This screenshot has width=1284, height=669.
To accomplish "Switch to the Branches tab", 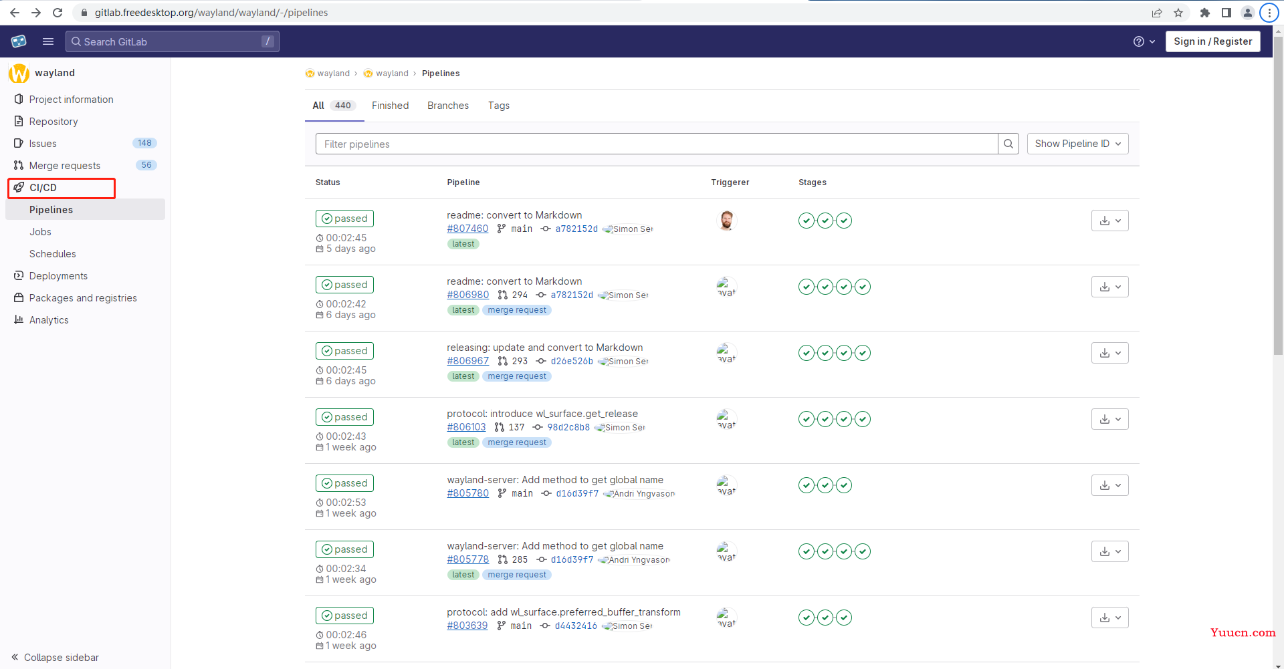I will [x=448, y=106].
